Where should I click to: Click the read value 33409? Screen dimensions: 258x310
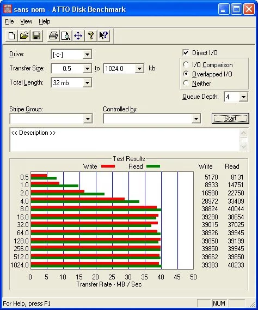tap(236, 201)
